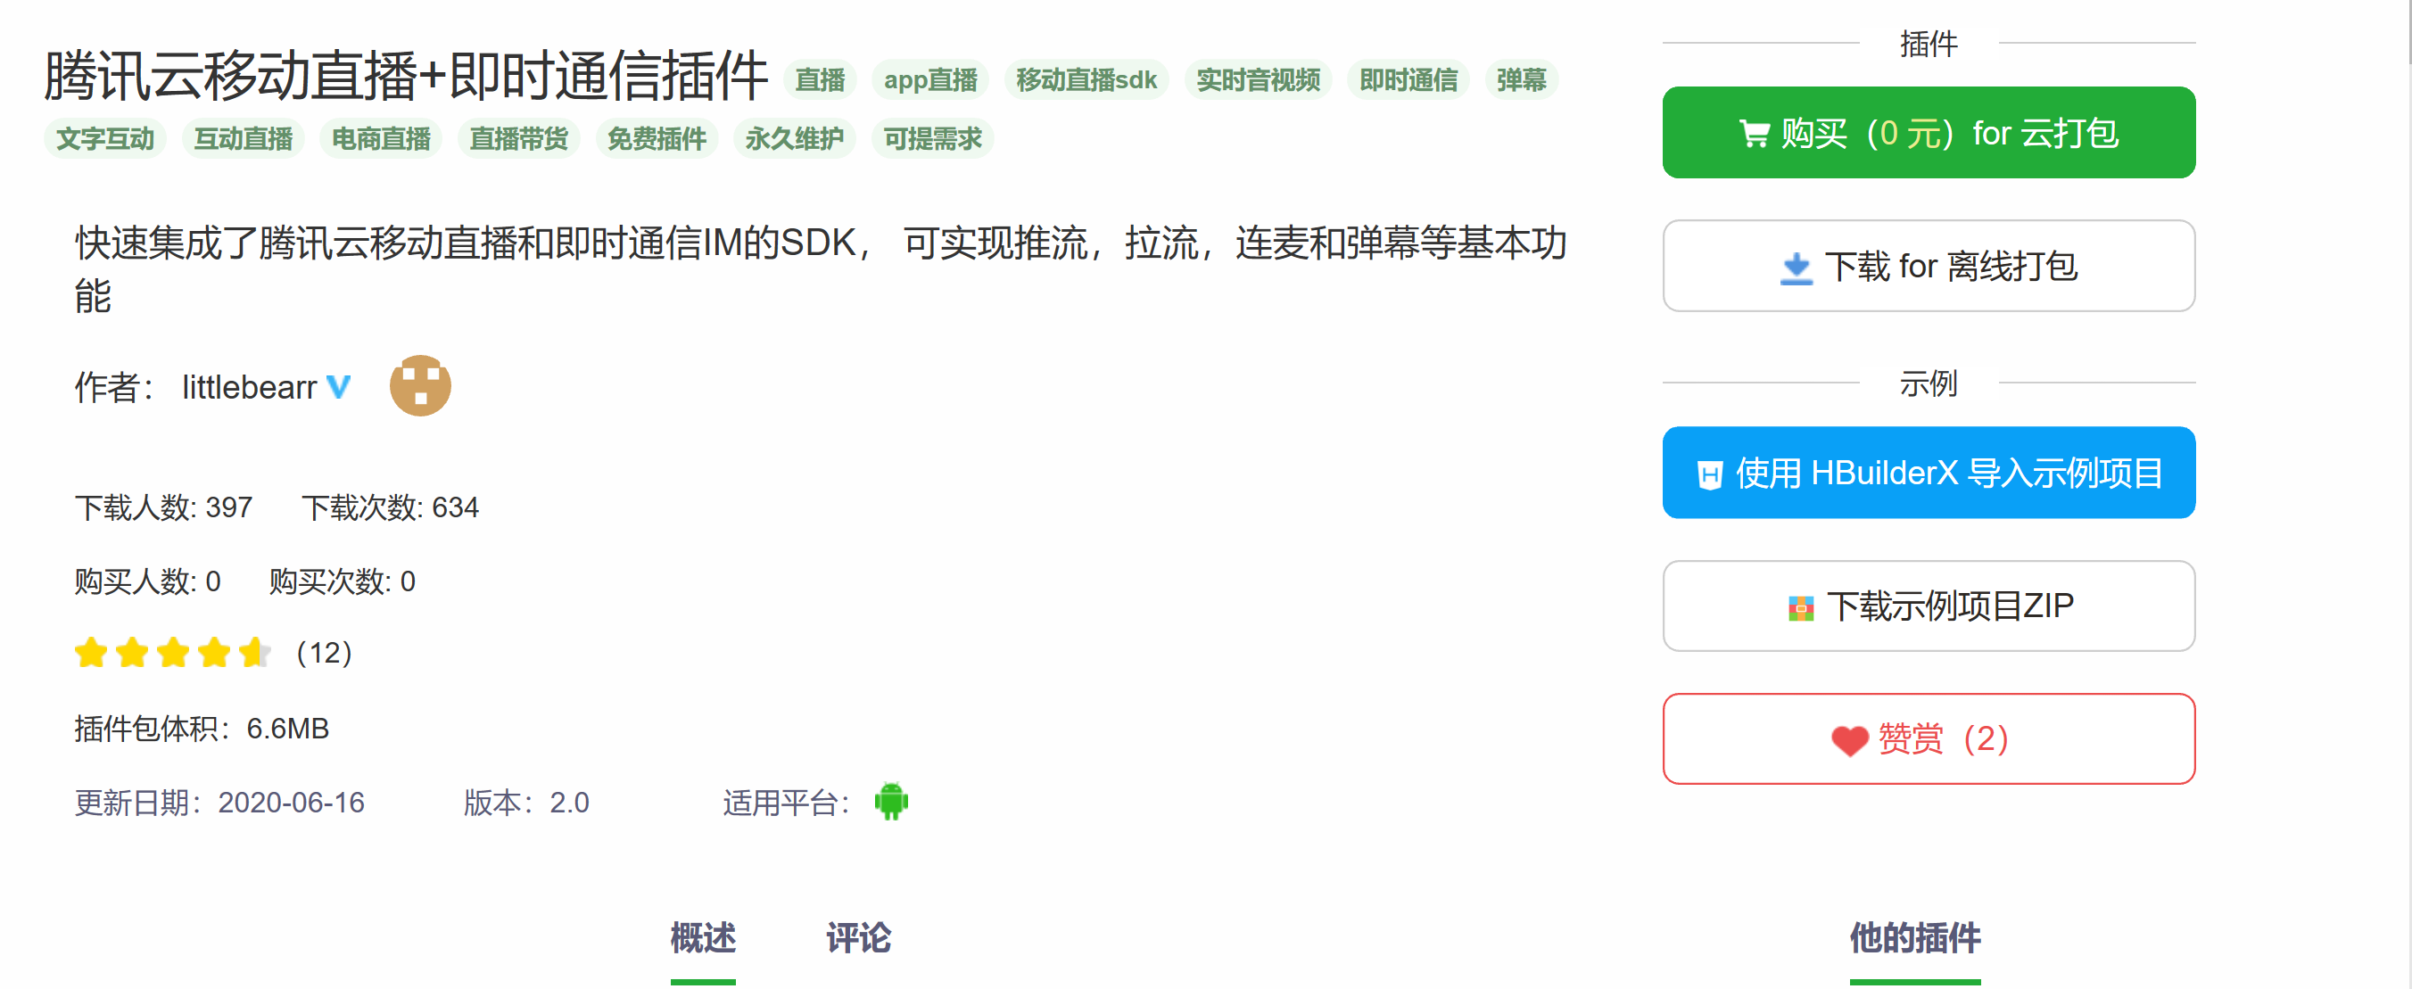This screenshot has height=989, width=2412.
Task: Click the 版本：2.0 text
Action: pyautogui.click(x=526, y=802)
